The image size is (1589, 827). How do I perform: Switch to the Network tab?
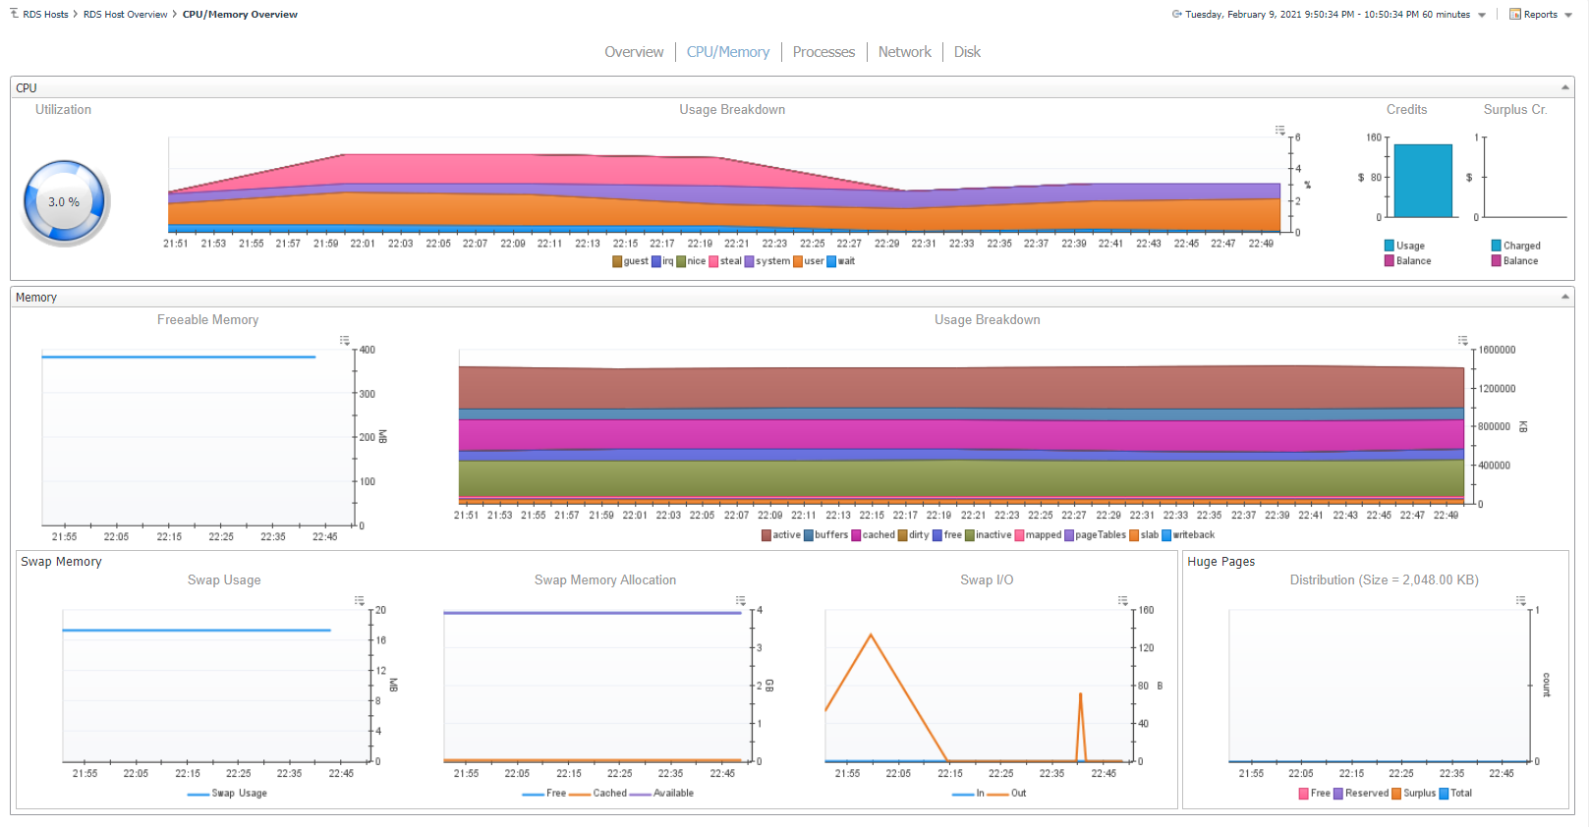click(904, 52)
